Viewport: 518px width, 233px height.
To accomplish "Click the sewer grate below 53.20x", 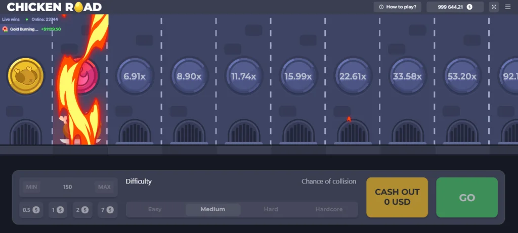I will [x=462, y=132].
